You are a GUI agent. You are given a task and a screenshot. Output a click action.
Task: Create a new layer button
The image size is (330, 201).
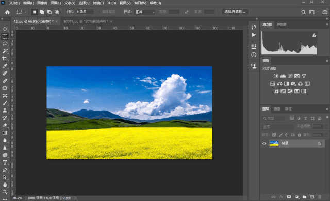tap(312, 197)
